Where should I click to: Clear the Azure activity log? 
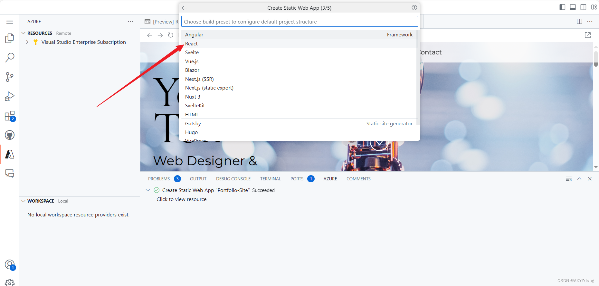(569, 179)
